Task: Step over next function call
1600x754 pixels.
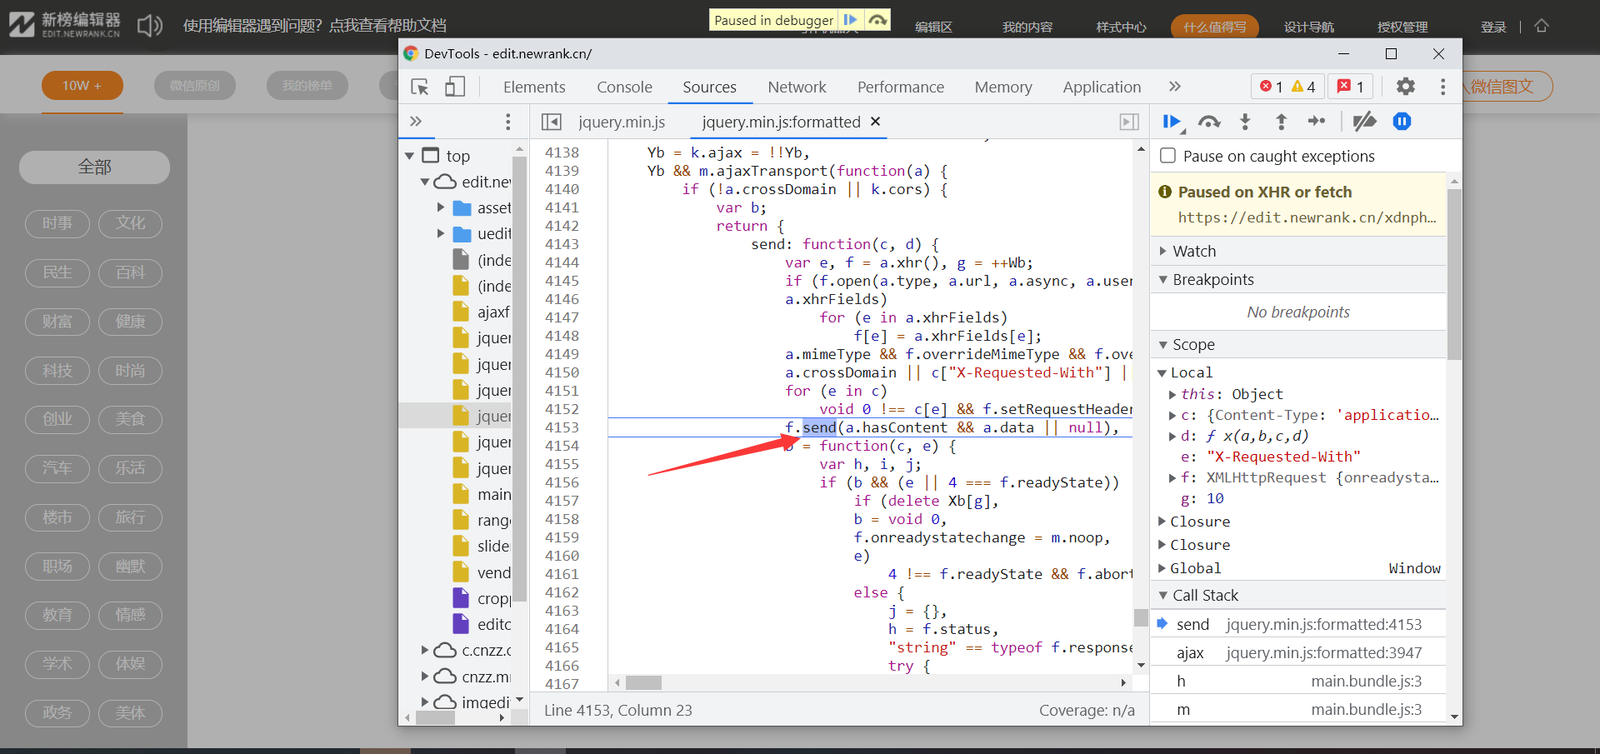Action: tap(1209, 122)
